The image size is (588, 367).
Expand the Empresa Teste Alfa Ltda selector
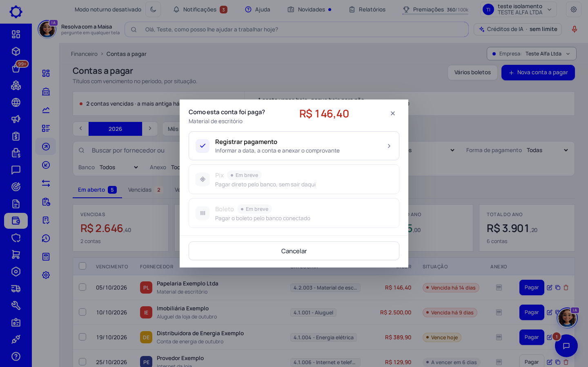532,54
